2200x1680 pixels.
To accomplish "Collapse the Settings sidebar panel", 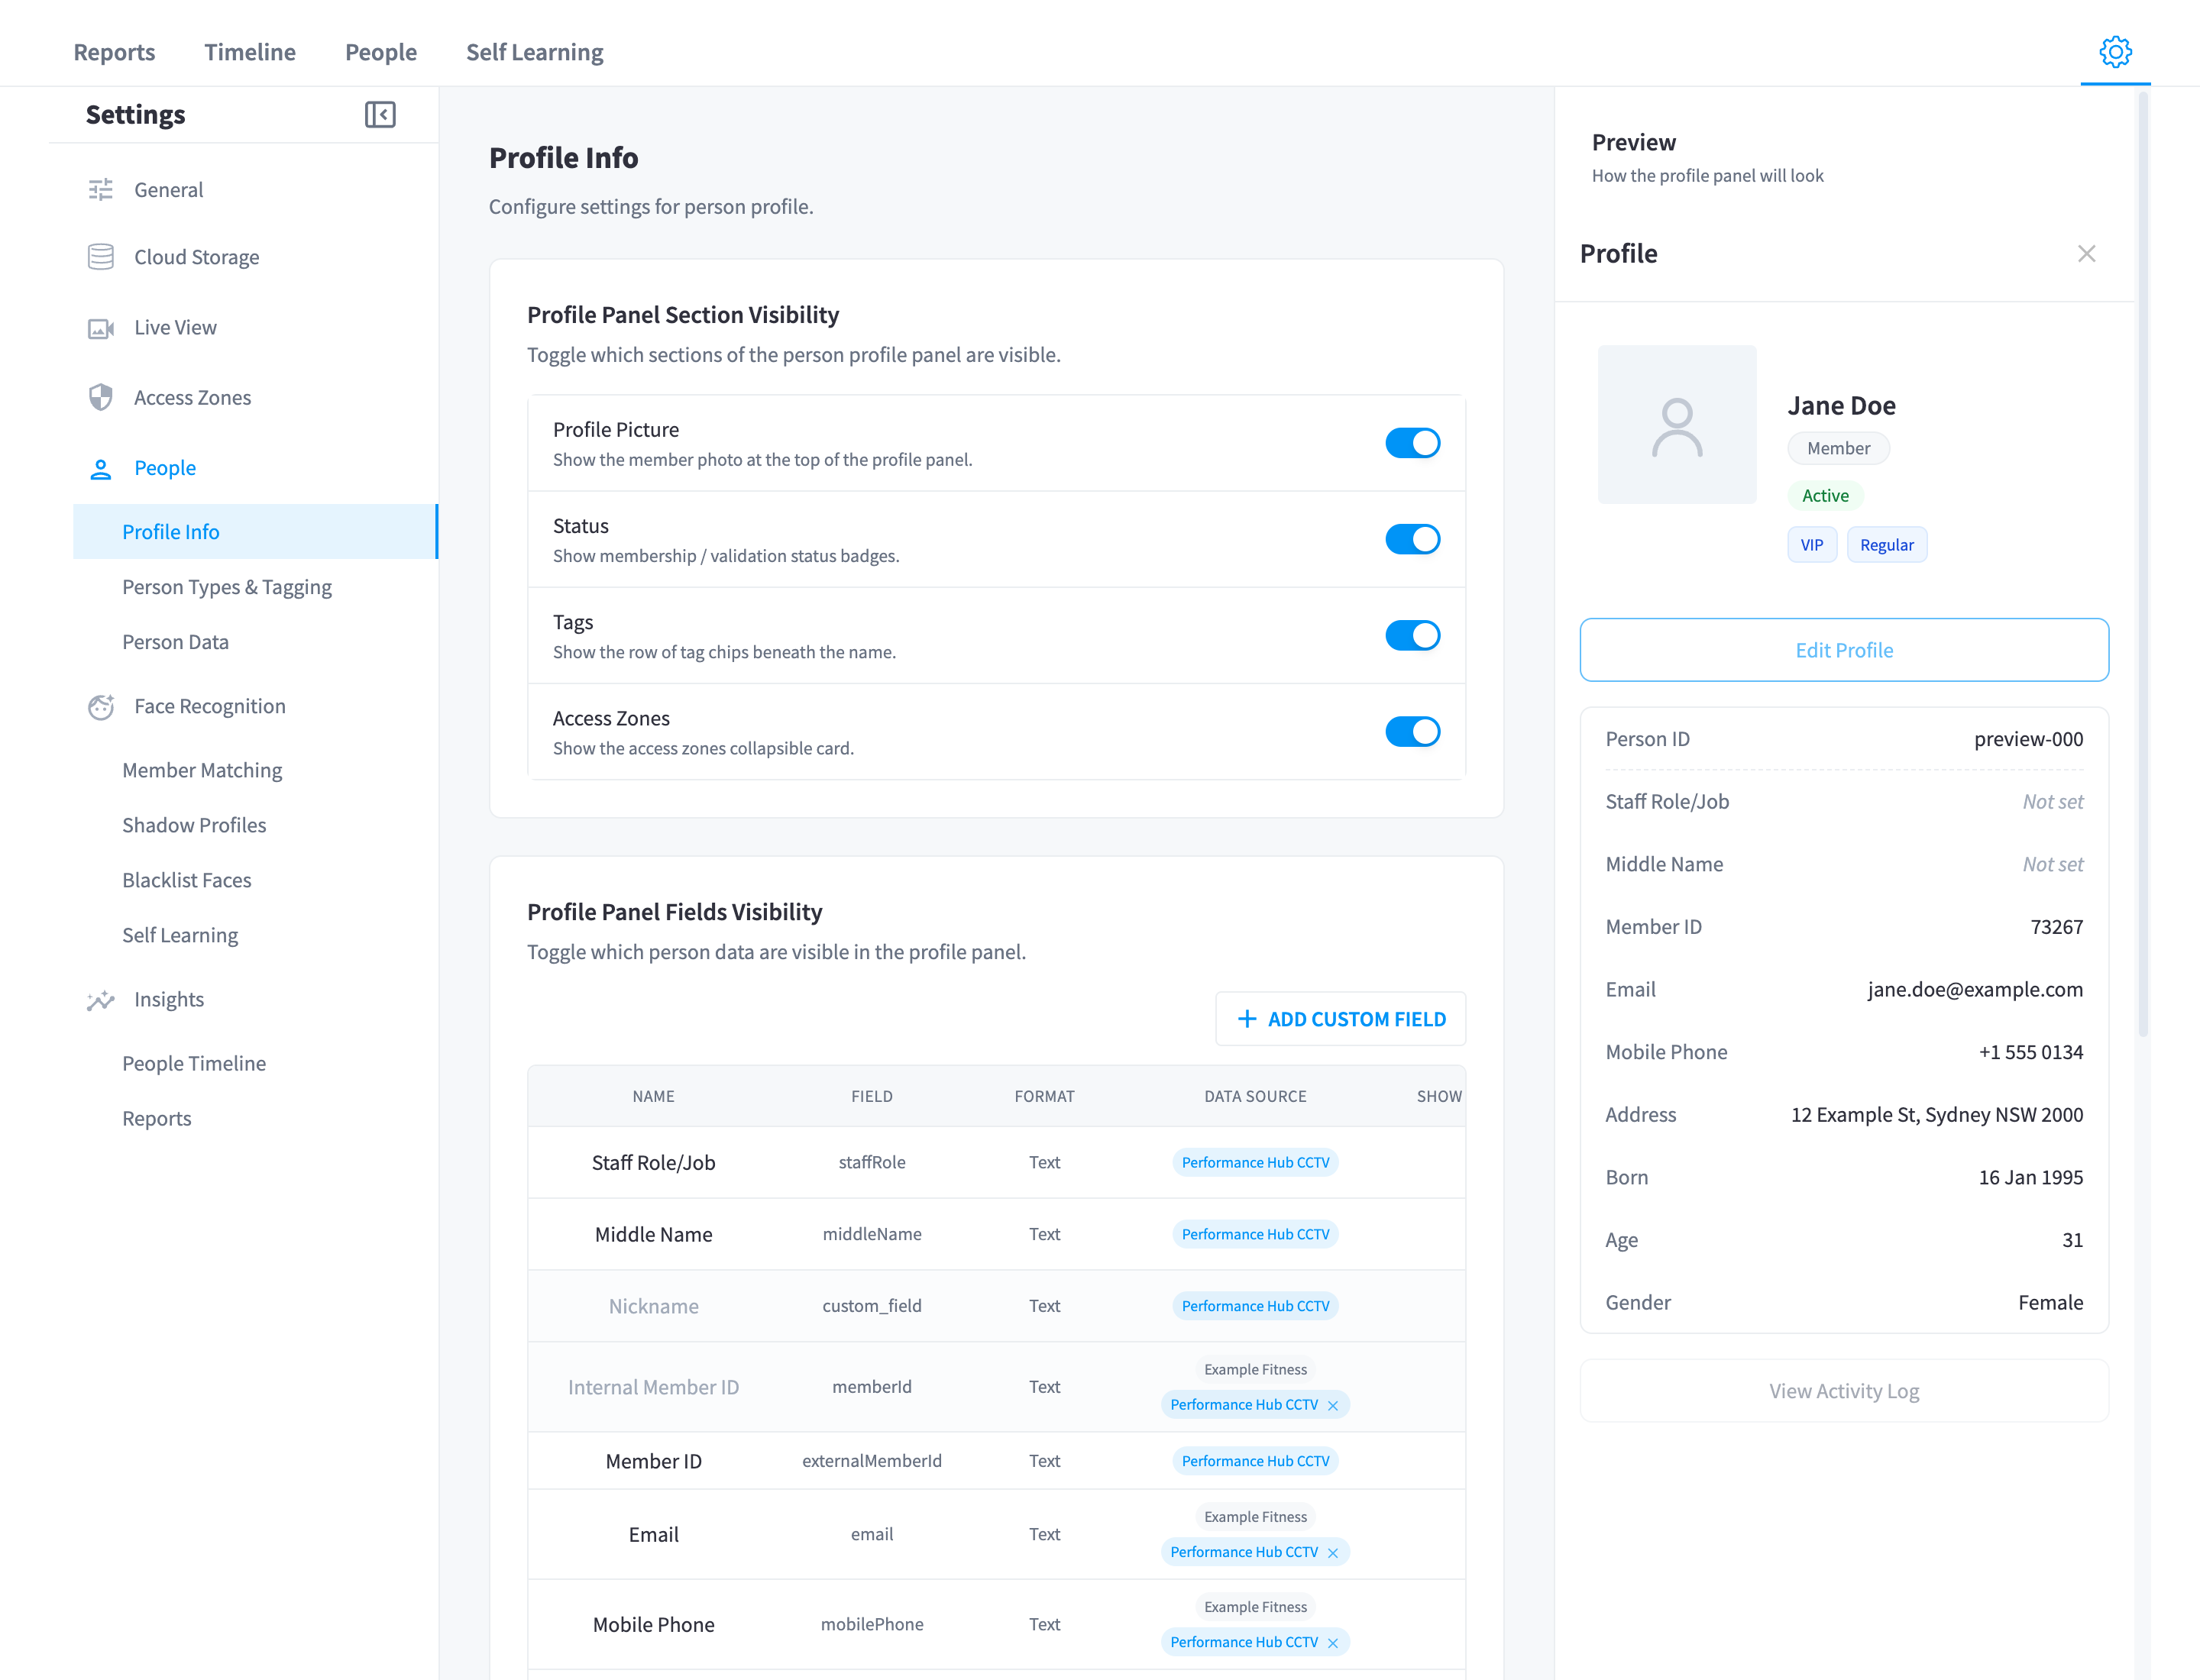I will (380, 115).
